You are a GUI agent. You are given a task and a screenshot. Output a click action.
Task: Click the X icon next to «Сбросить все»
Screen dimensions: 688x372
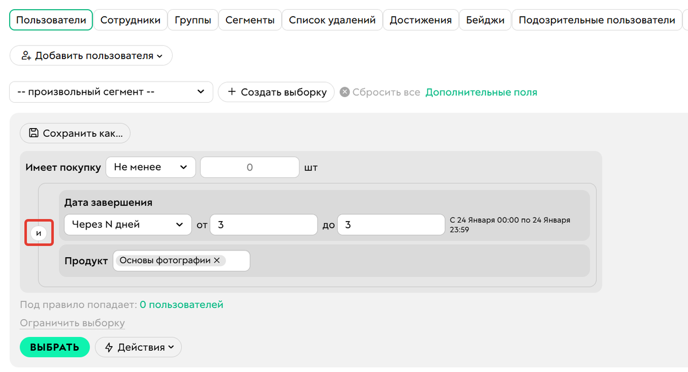346,92
